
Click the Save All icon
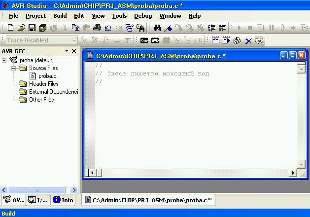[x=42, y=28]
